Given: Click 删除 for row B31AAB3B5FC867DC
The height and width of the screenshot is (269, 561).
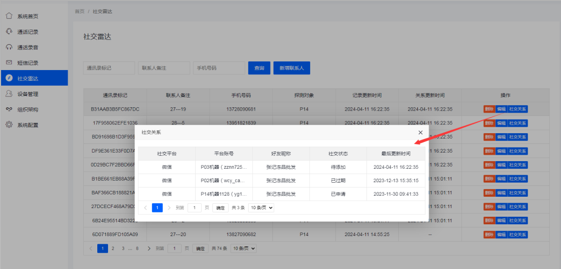Looking at the screenshot, I should (x=489, y=109).
